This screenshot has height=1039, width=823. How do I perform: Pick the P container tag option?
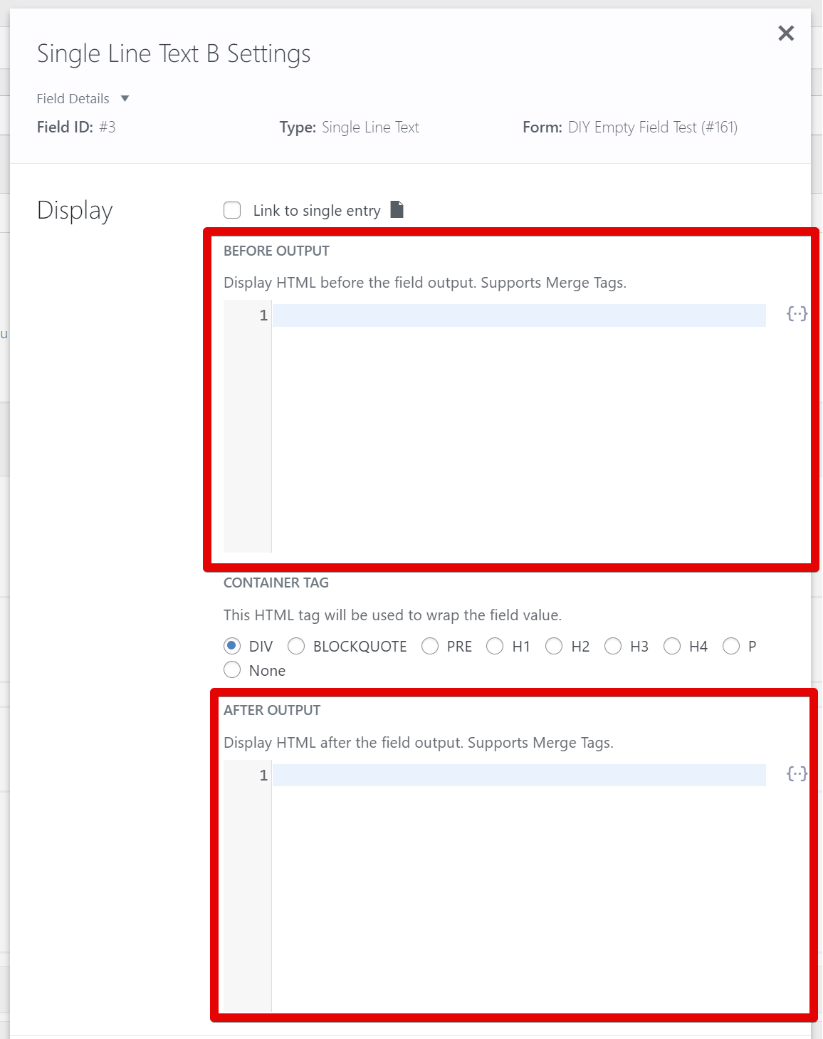731,646
